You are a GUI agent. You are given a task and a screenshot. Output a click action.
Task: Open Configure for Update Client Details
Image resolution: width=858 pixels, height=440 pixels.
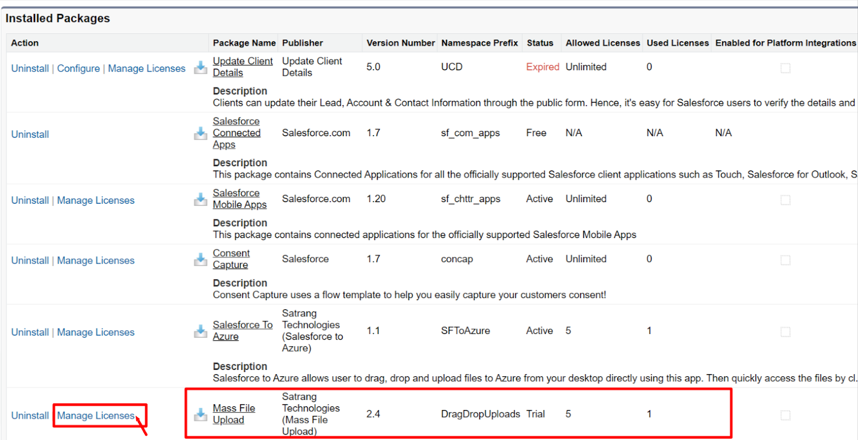click(78, 69)
